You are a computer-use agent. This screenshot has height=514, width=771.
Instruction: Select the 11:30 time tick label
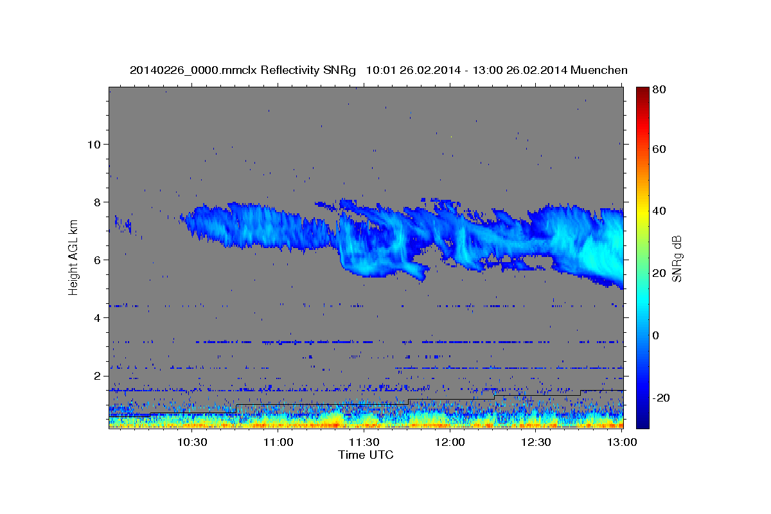[x=364, y=442]
